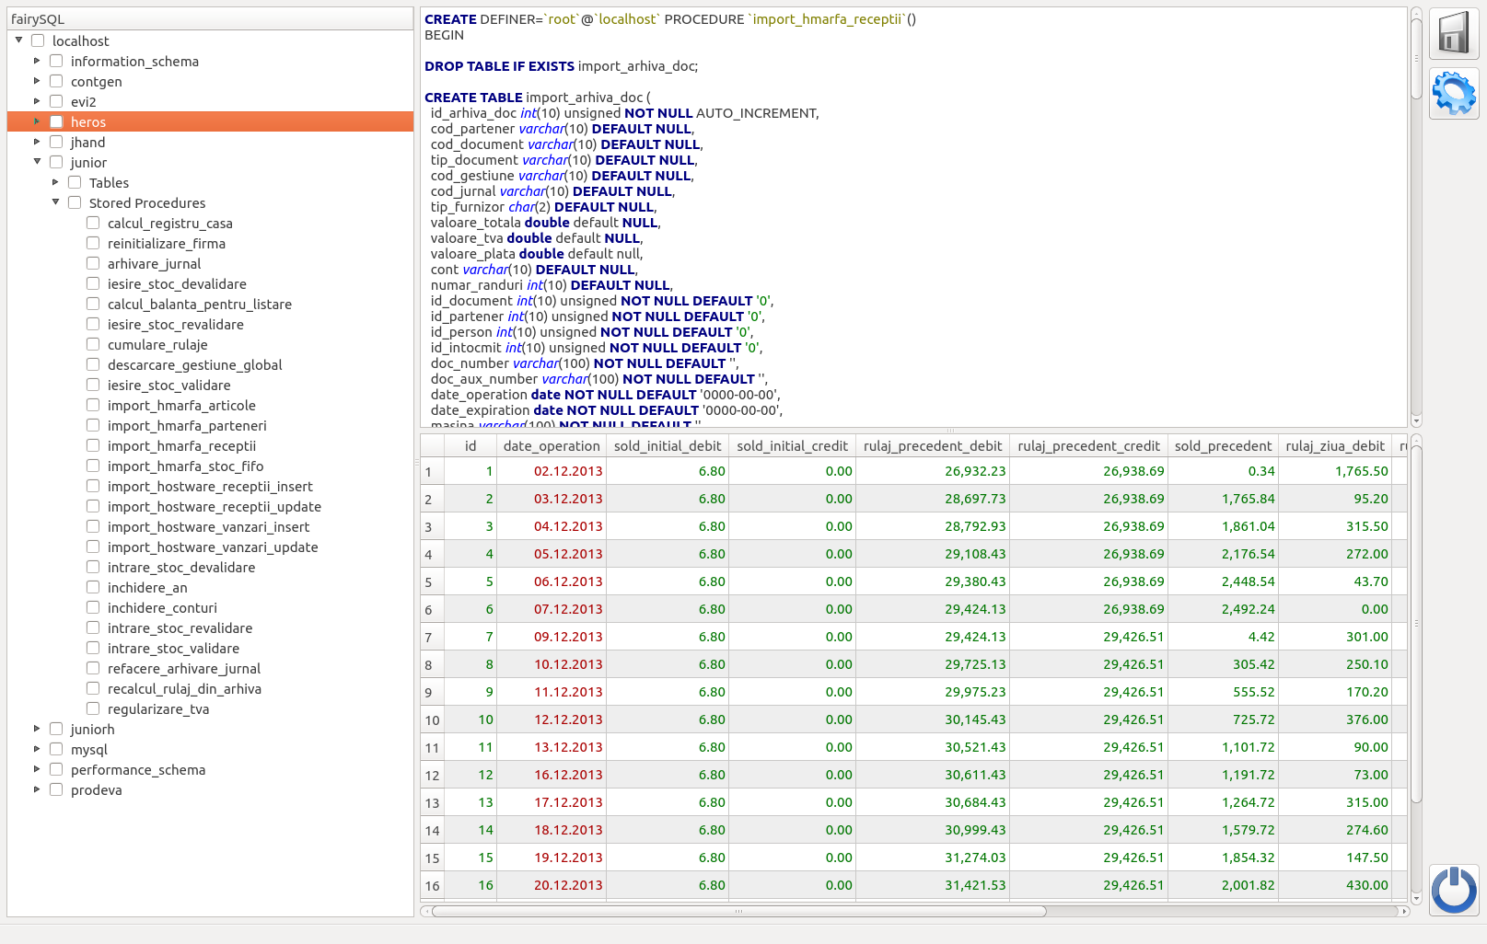Image resolution: width=1487 pixels, height=944 pixels.
Task: Open the cumulare_rulaje procedure
Action: 157,345
